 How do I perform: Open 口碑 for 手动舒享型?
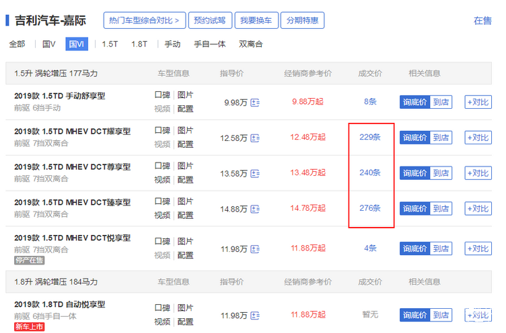pyautogui.click(x=162, y=95)
